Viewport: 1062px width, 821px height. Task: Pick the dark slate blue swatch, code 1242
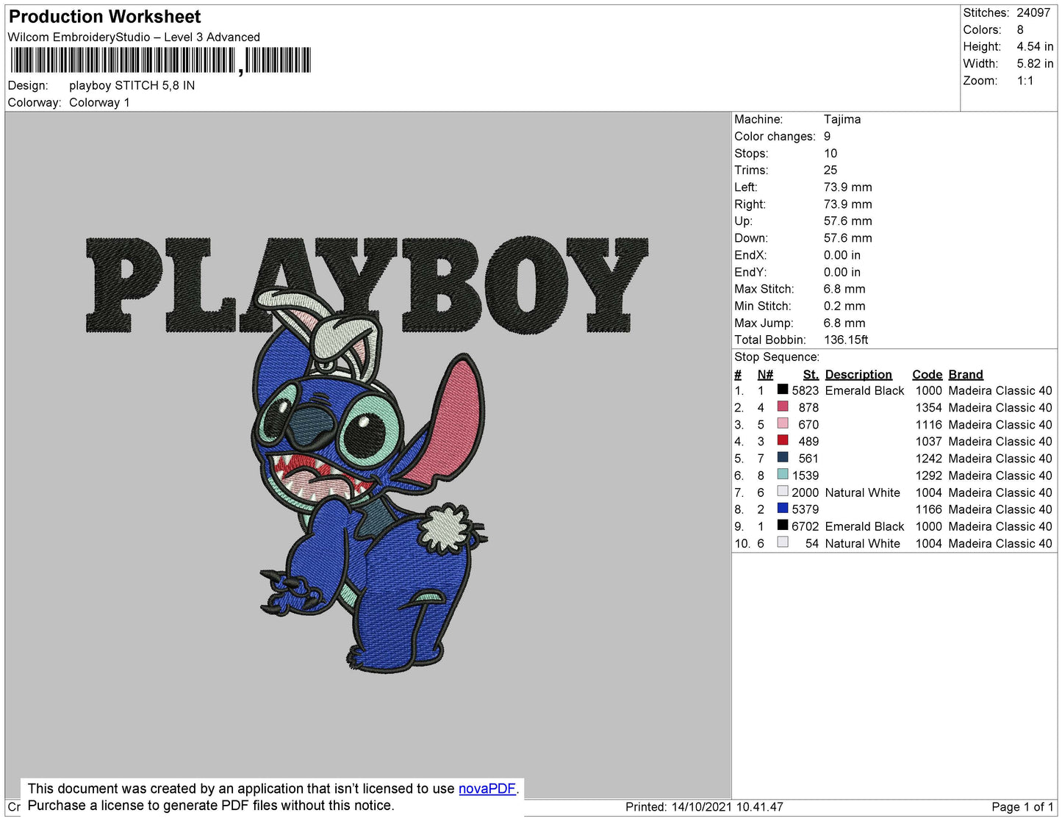(783, 457)
